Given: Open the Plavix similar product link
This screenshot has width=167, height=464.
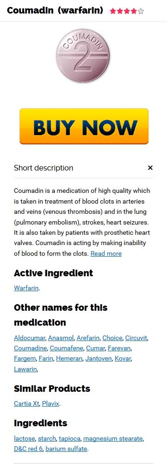Looking at the screenshot, I should (51, 403).
